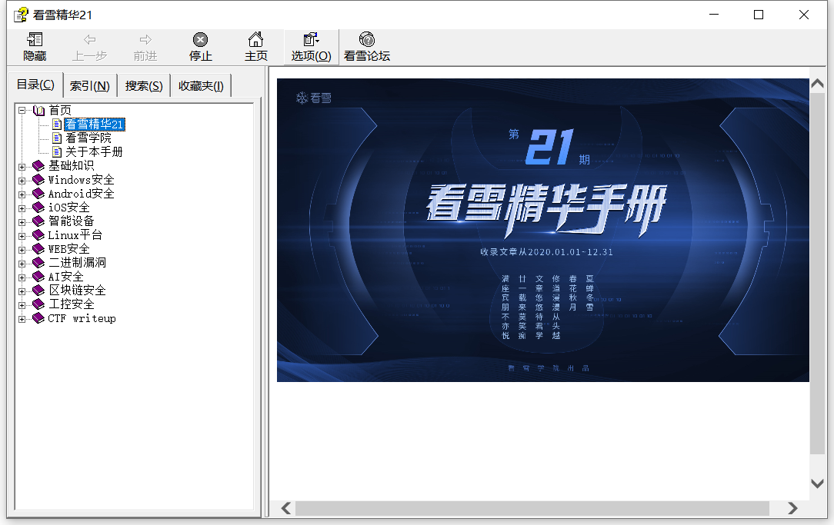Click the Forward (前进) toolbar arrow
This screenshot has height=525, width=834.
pyautogui.click(x=145, y=39)
